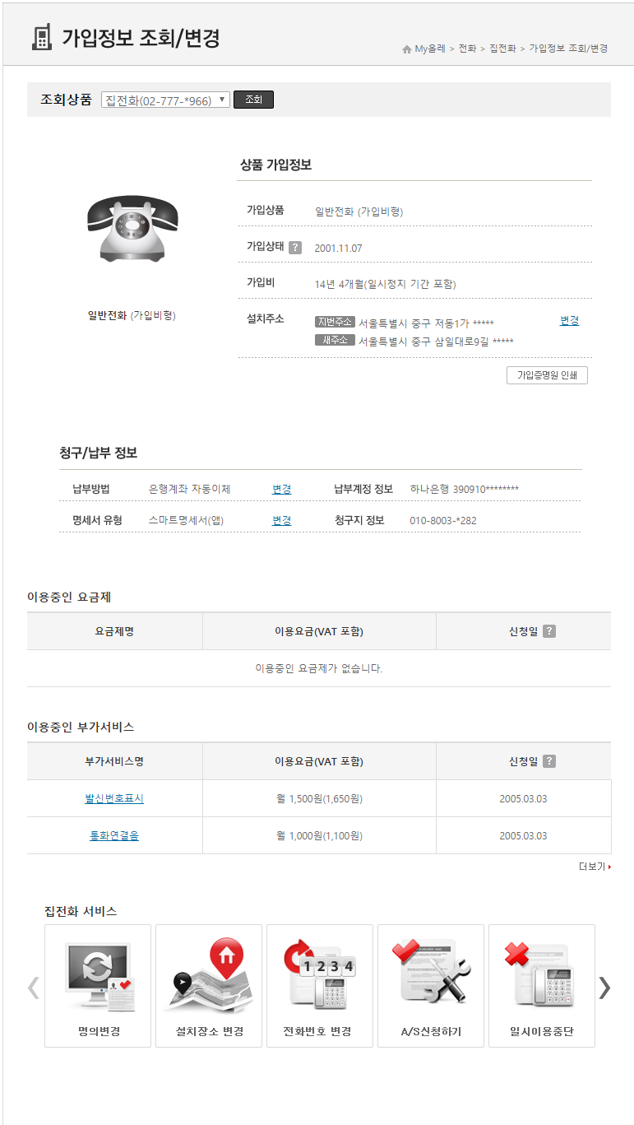The height and width of the screenshot is (1125, 634).
Task: Open the 설치장소 변경 map icon
Action: point(209,978)
